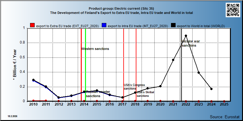Click the y-axis value 0.4
The height and width of the screenshot is (121, 243).
(22, 72)
